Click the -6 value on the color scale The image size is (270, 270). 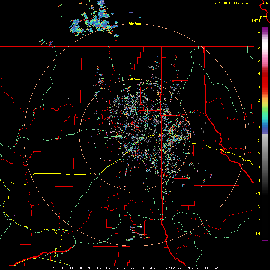pyautogui.click(x=258, y=207)
